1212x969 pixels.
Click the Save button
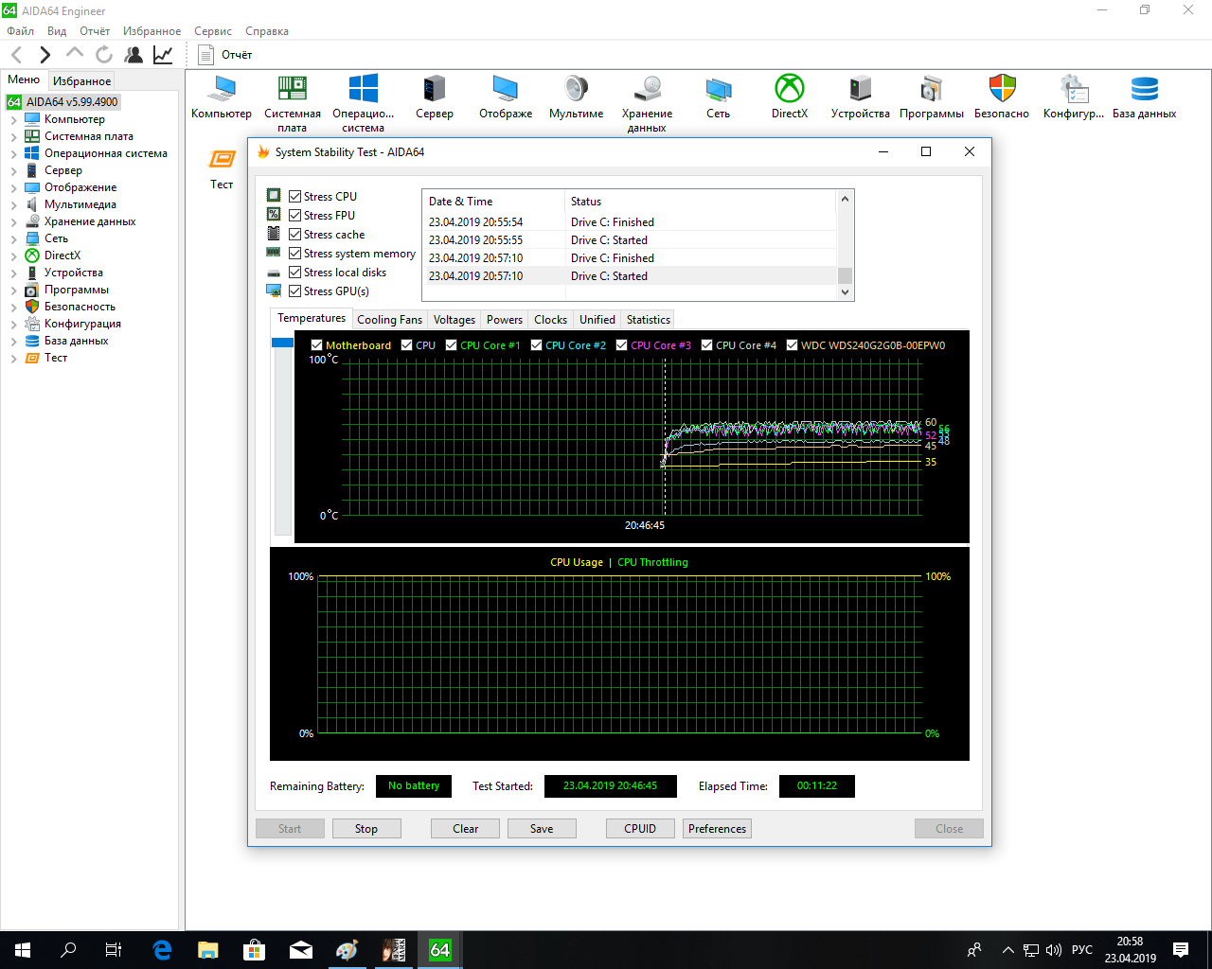tap(542, 829)
